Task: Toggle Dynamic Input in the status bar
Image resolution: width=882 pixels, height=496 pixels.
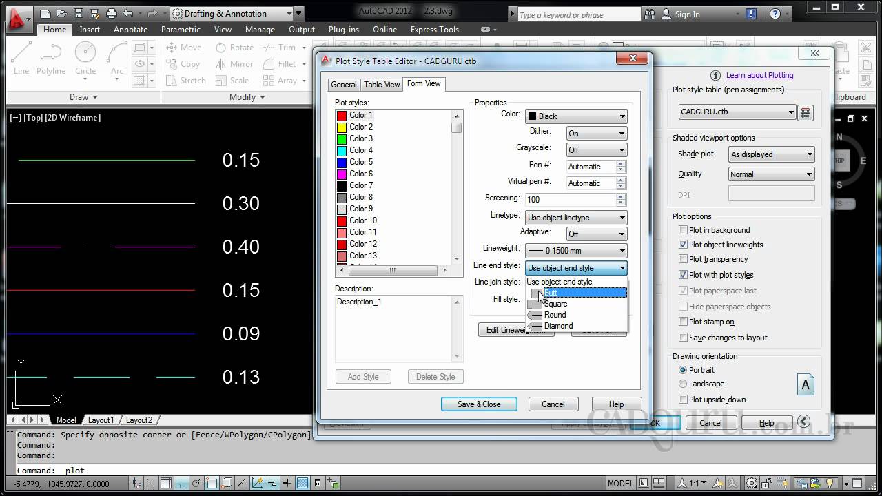Action: [x=272, y=484]
